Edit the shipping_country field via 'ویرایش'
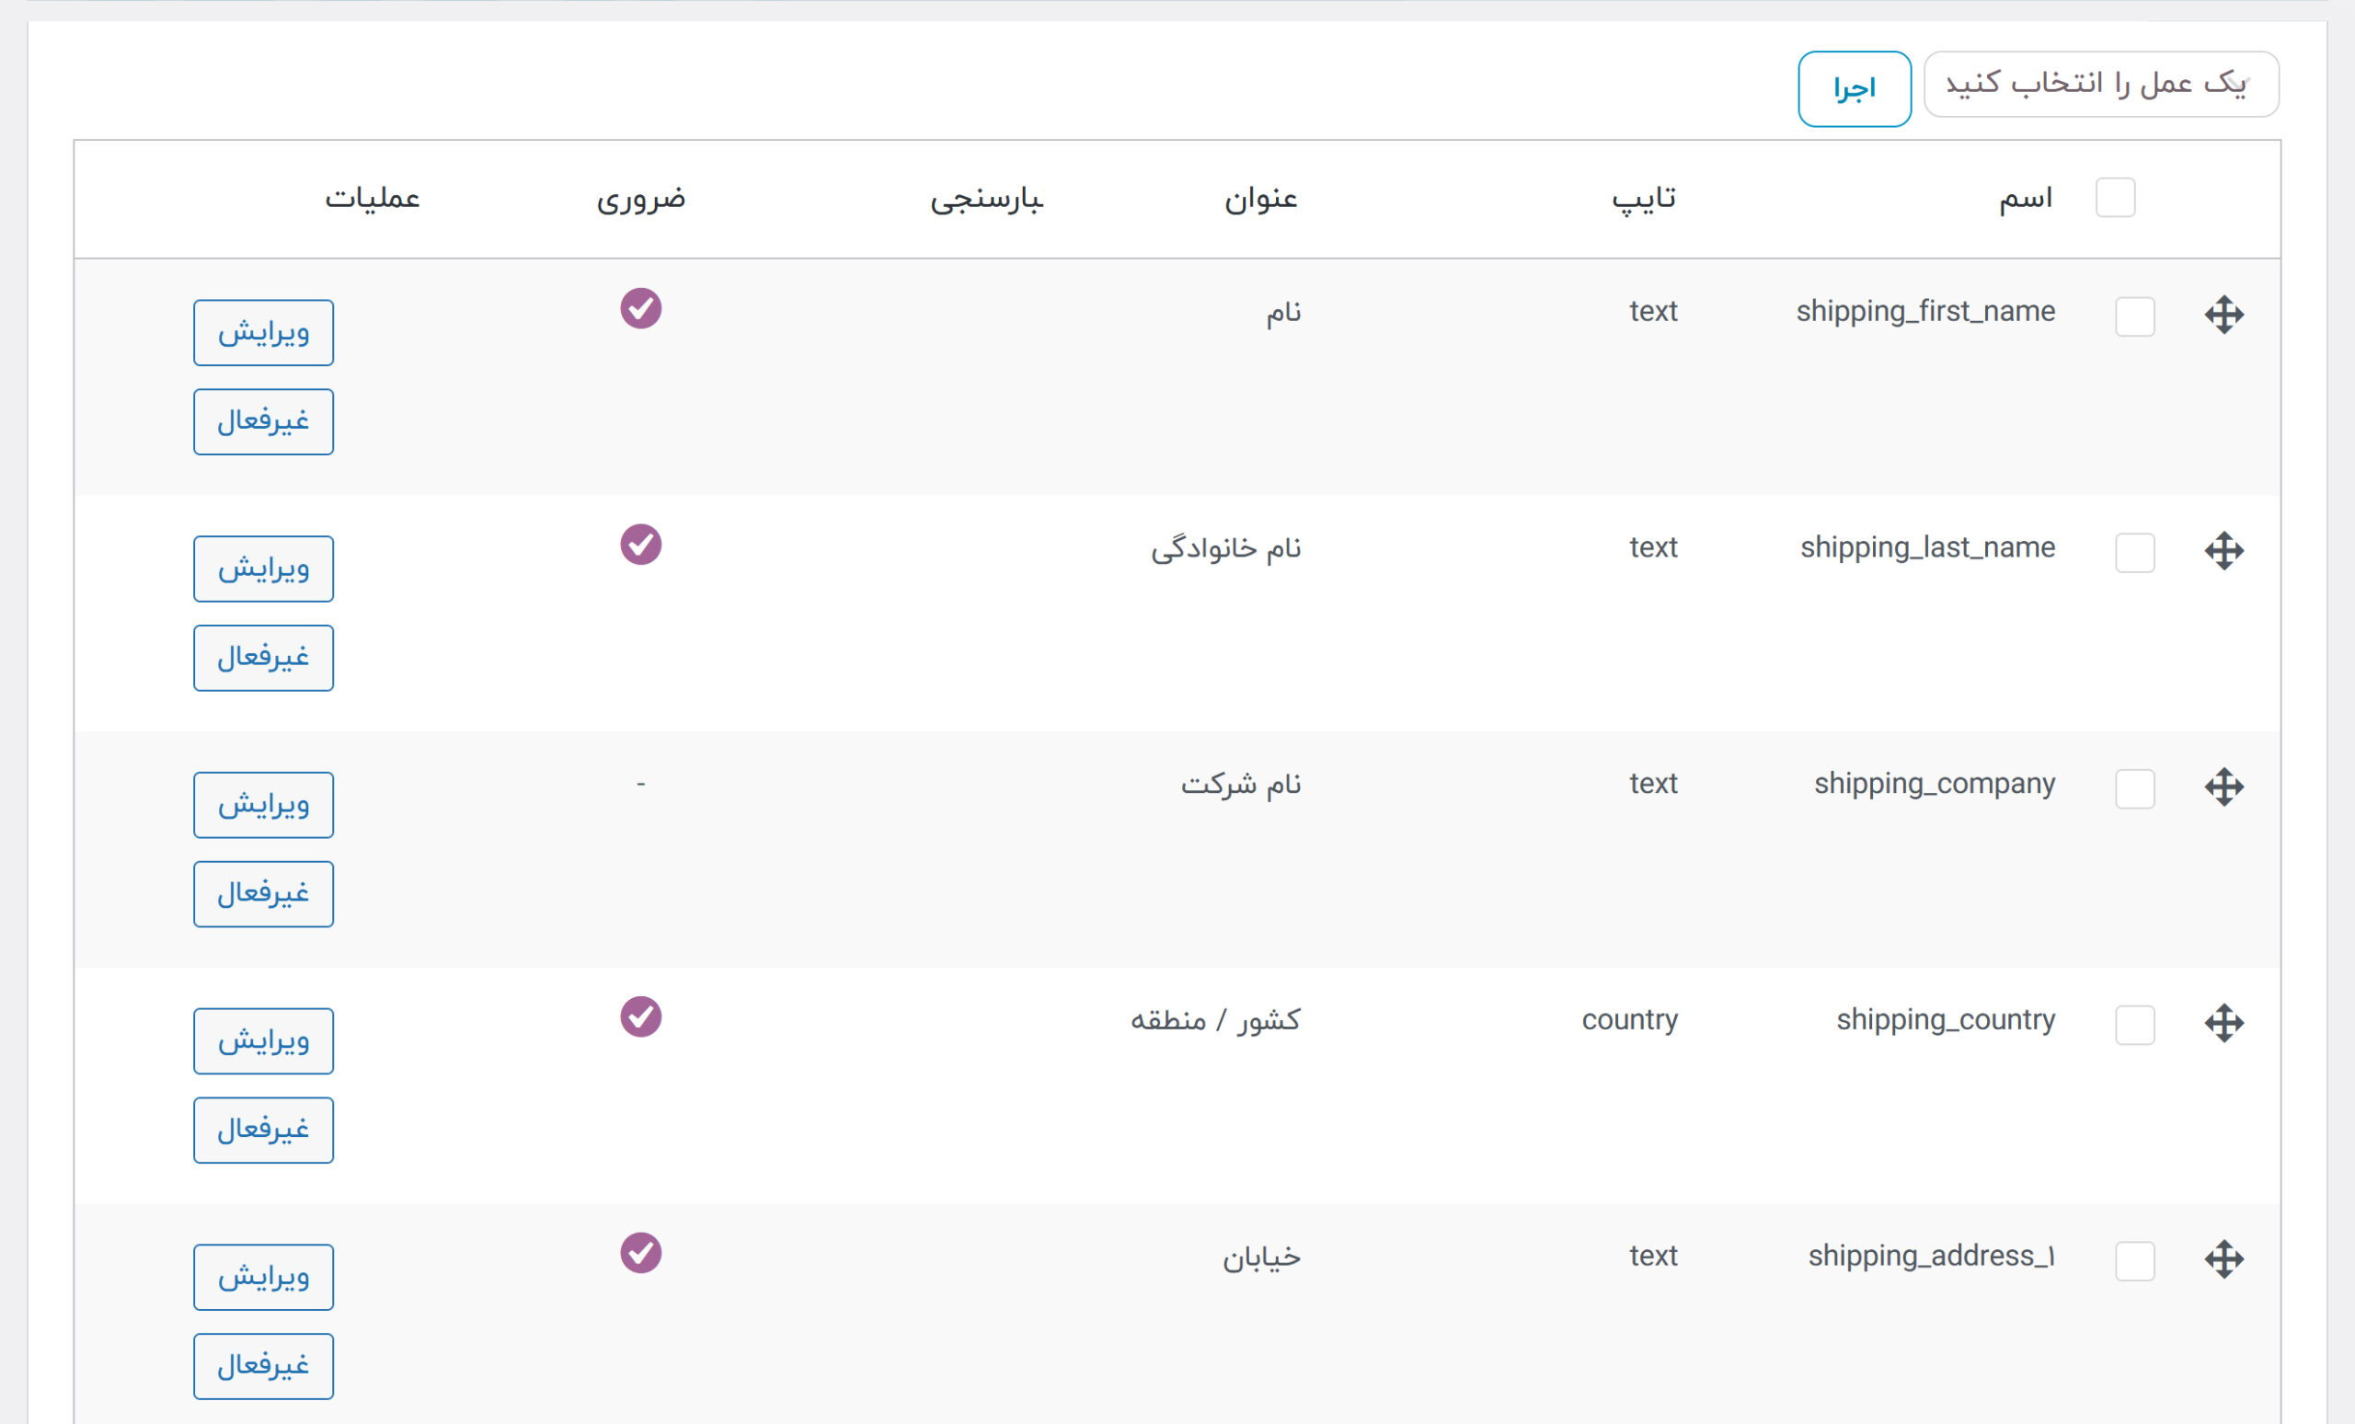 [x=264, y=1040]
